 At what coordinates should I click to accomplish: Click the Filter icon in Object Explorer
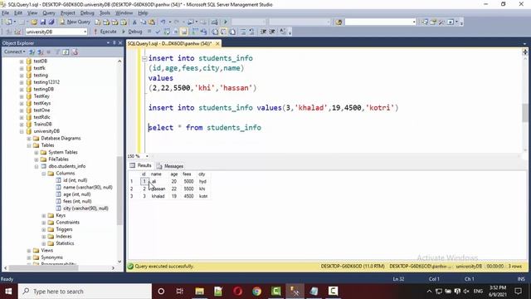click(57, 51)
